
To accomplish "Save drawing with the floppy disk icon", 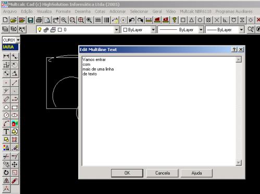I will 30,20.
